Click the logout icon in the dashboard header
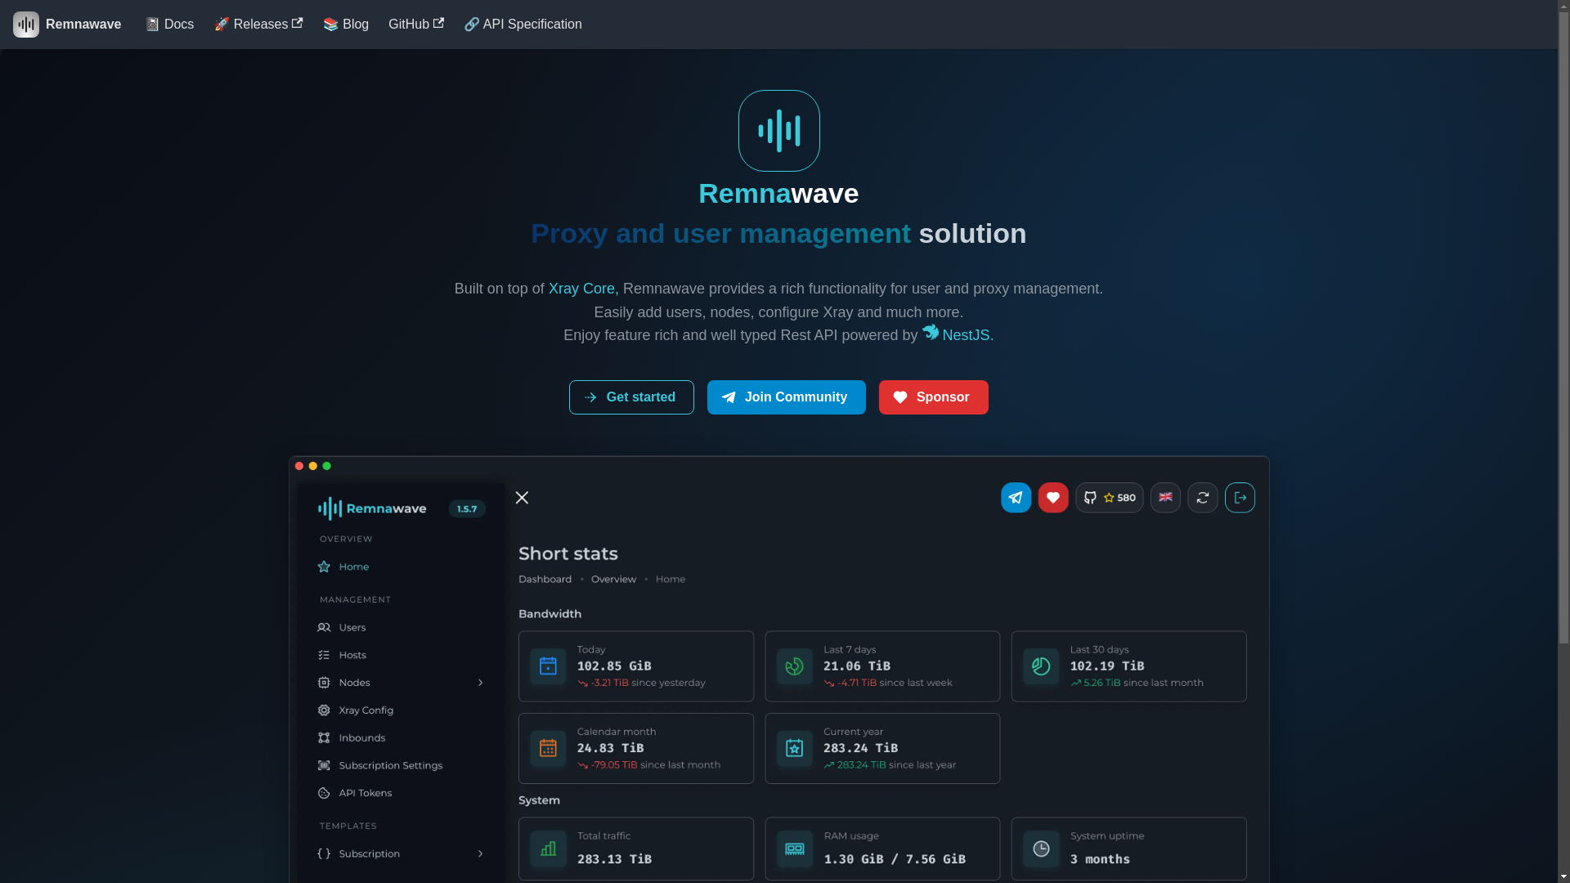 click(1240, 497)
